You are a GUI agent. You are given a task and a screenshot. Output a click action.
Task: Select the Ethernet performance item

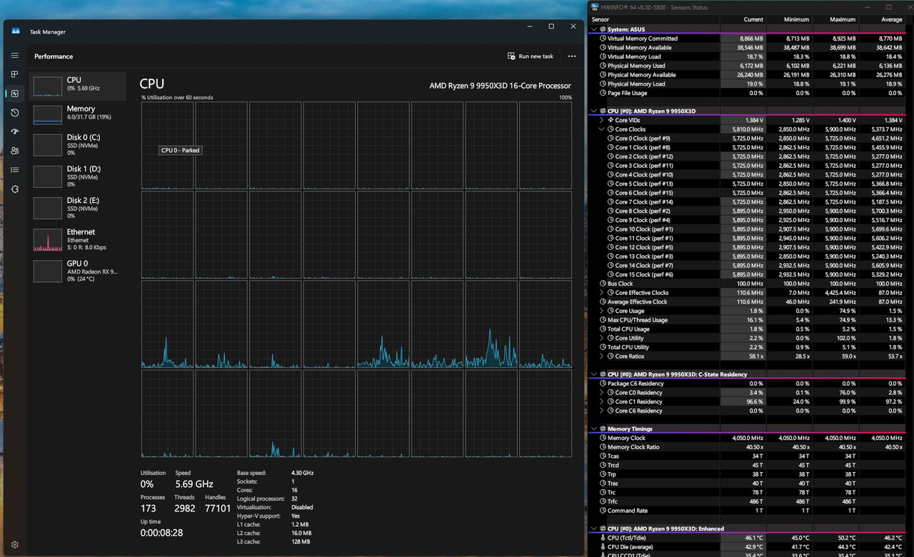[77, 239]
